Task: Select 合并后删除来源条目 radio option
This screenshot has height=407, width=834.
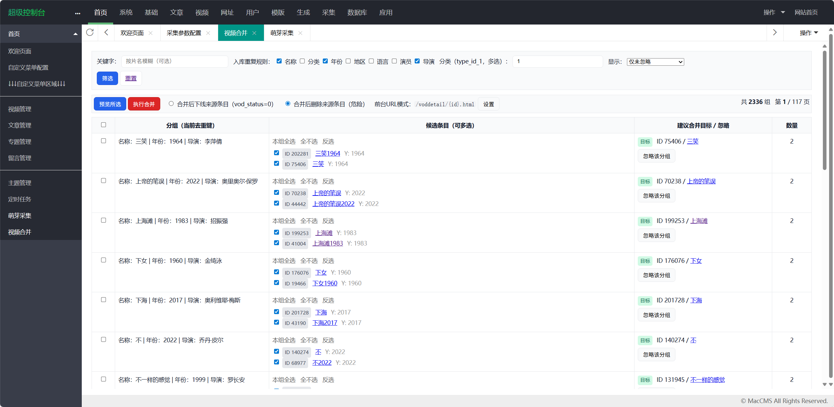Action: [287, 104]
